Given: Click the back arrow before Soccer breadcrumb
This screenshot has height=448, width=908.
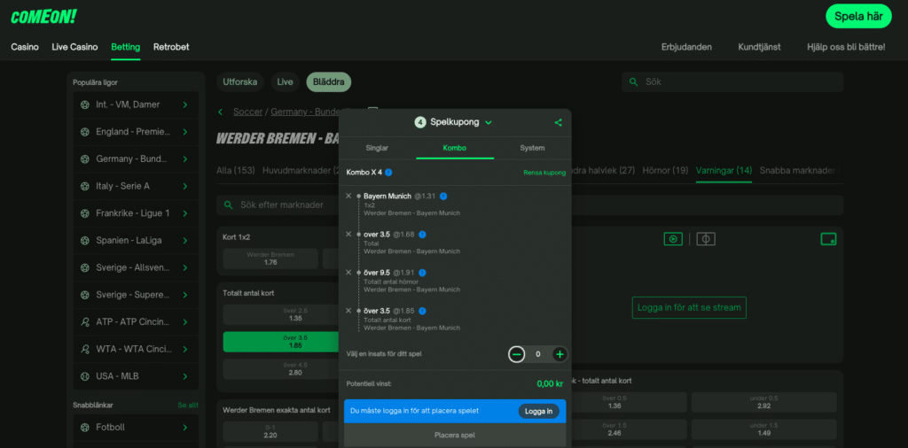Looking at the screenshot, I should click(x=221, y=112).
